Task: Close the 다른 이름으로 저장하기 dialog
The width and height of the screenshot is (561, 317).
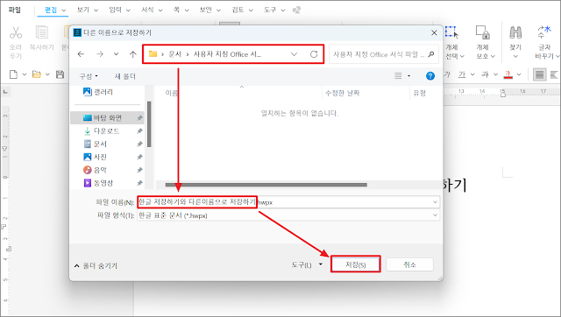Action: point(434,33)
